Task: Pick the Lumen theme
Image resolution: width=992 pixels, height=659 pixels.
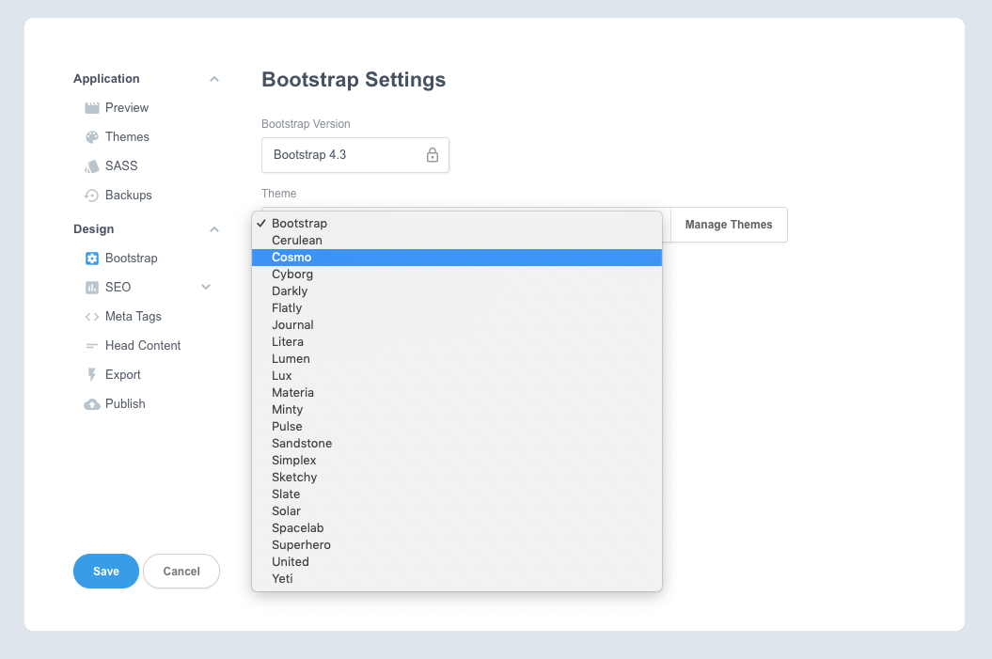Action: (x=457, y=358)
